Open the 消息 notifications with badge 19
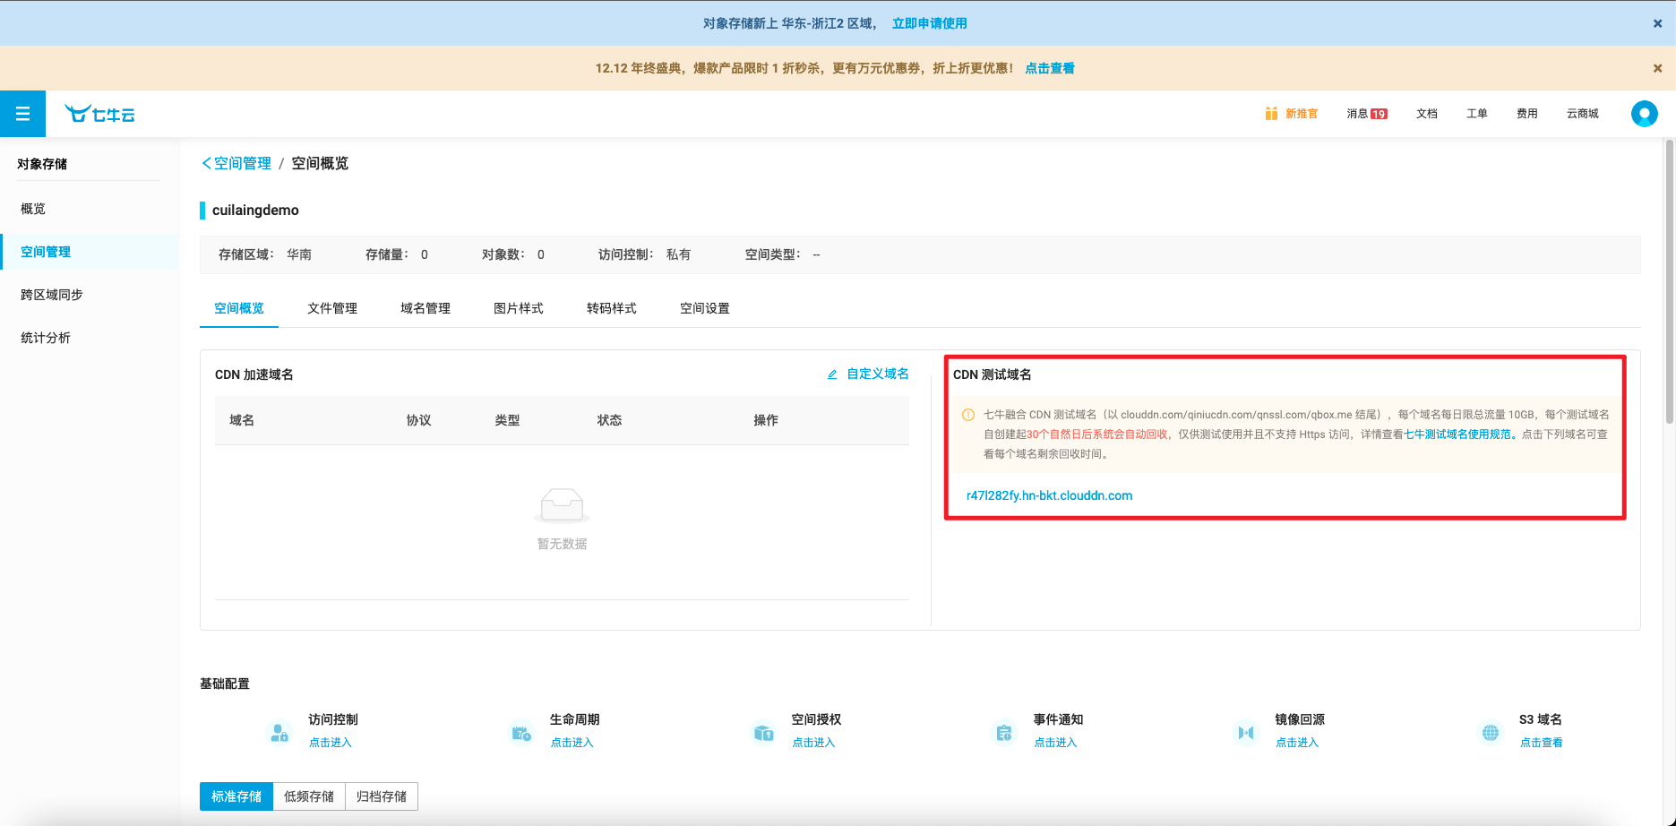The image size is (1676, 826). [x=1367, y=114]
